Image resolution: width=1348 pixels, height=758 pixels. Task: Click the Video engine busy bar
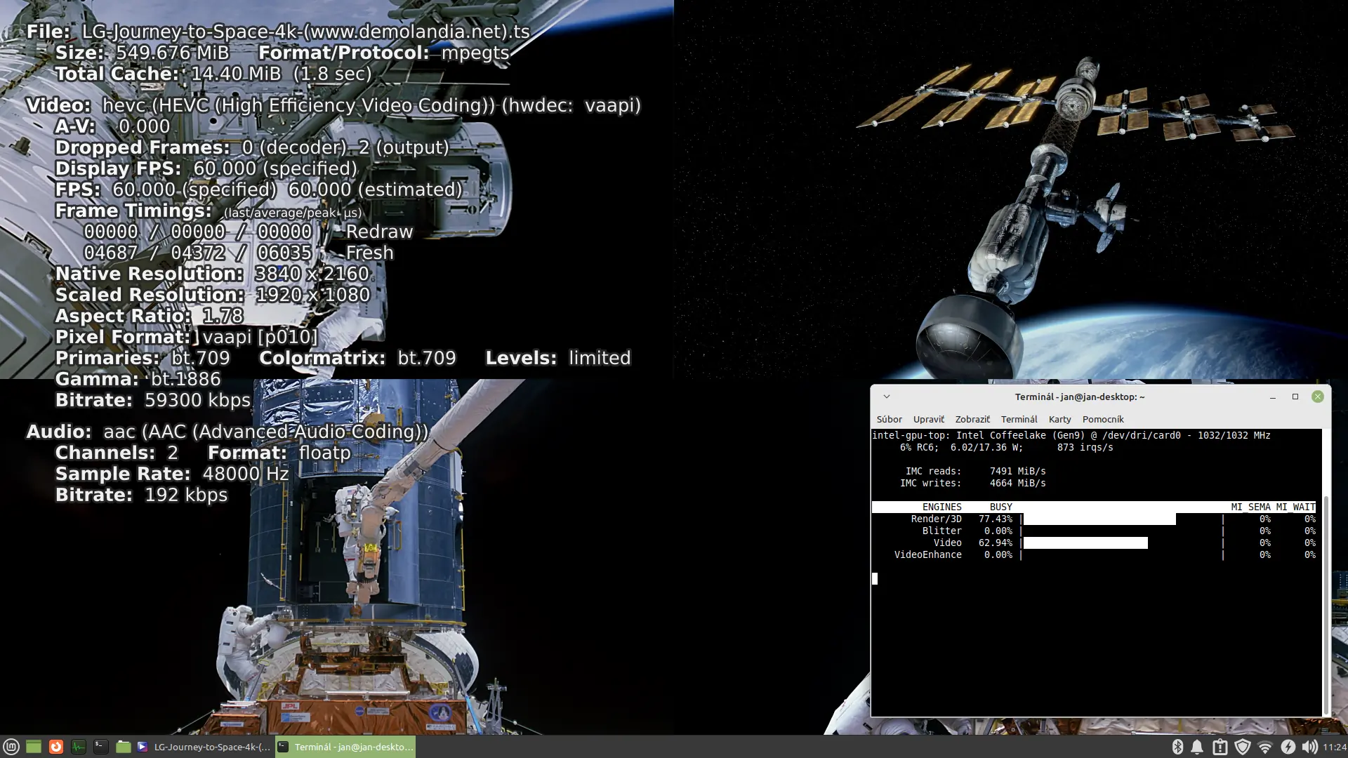pos(1085,543)
